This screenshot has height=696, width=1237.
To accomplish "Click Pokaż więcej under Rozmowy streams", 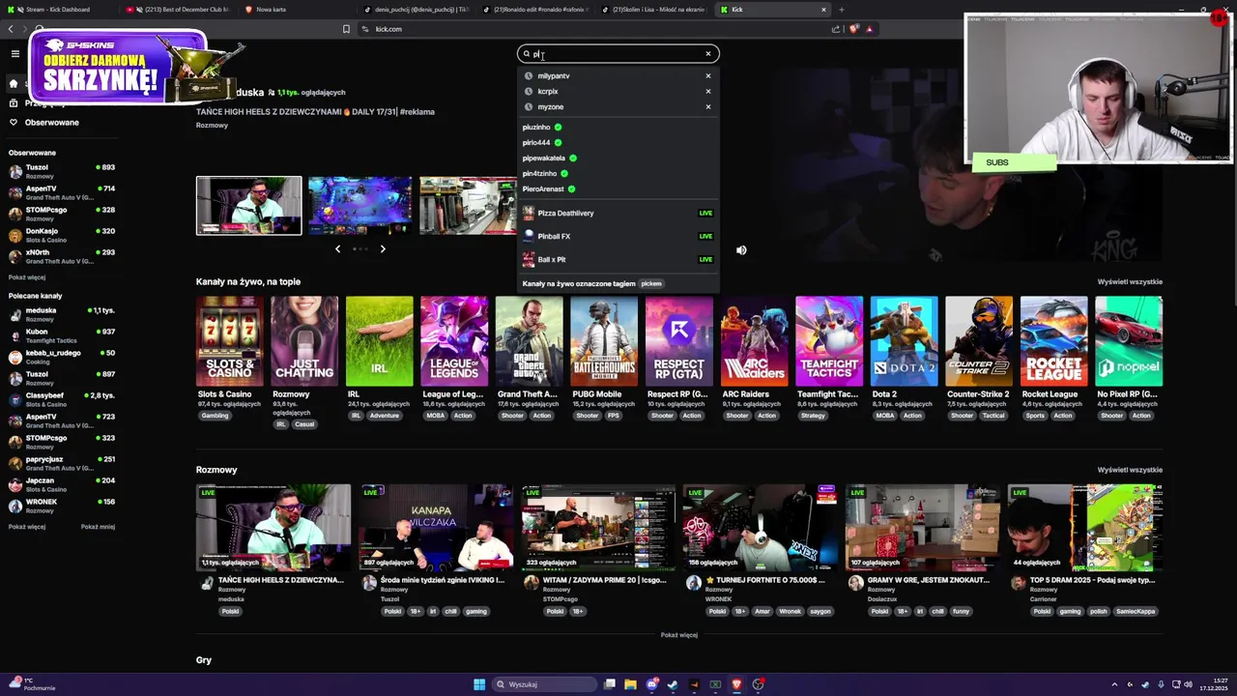I will [678, 635].
